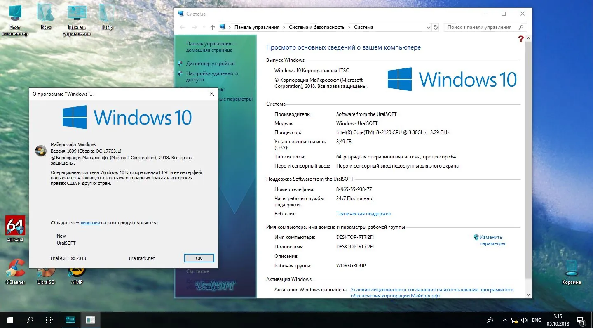Click the red help question mark icon
Screen dimensions: 593x328
[521, 39]
